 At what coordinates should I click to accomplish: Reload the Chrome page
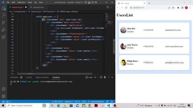(x=126, y=7)
